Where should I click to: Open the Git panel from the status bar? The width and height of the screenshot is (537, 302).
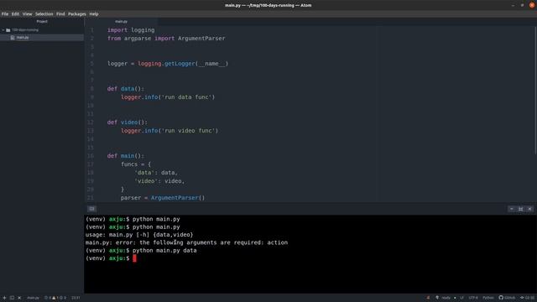tap(528, 298)
